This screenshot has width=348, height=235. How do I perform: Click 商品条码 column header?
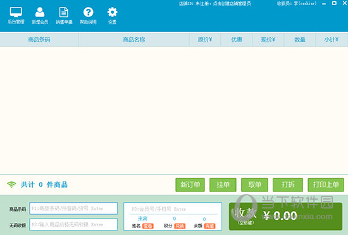[x=39, y=40]
